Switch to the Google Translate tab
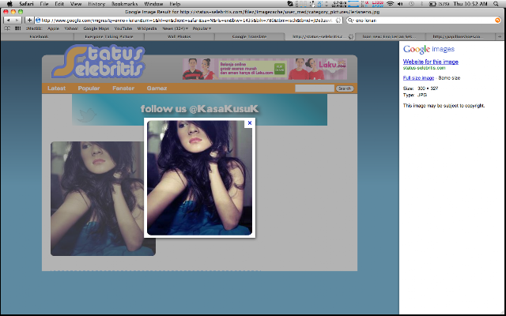This screenshot has height=316, width=506. 250,36
